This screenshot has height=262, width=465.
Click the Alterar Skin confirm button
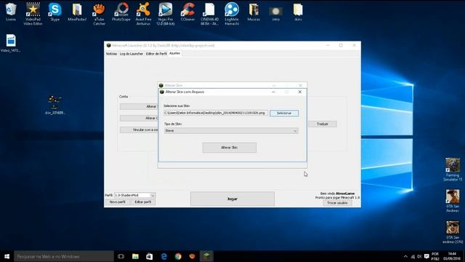(230, 148)
